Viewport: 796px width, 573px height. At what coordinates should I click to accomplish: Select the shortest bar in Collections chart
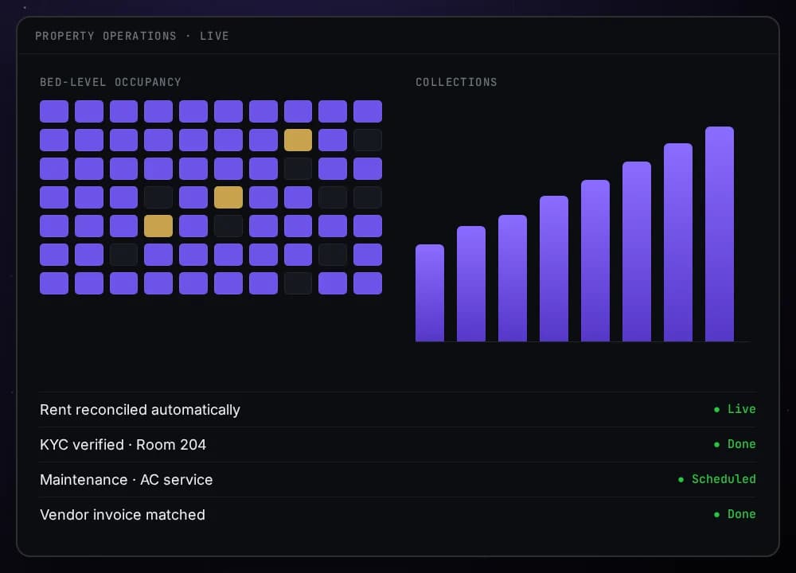pyautogui.click(x=430, y=293)
